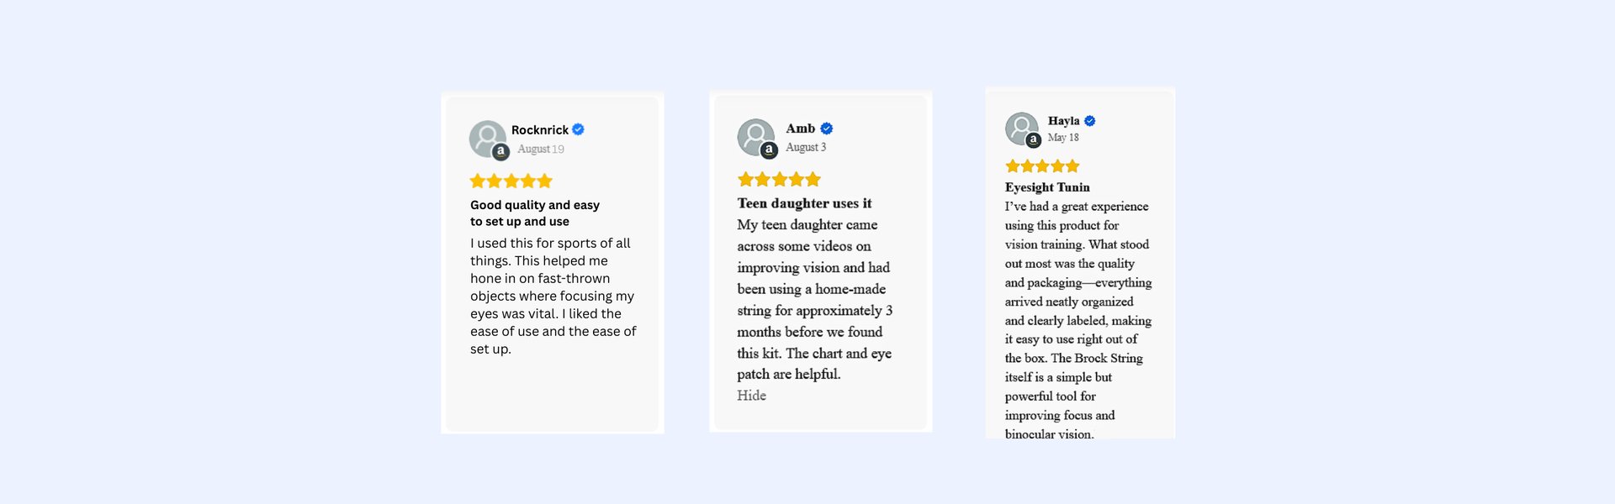Click the Amazon badge on Amb's avatar
1615x504 pixels.
tap(769, 150)
